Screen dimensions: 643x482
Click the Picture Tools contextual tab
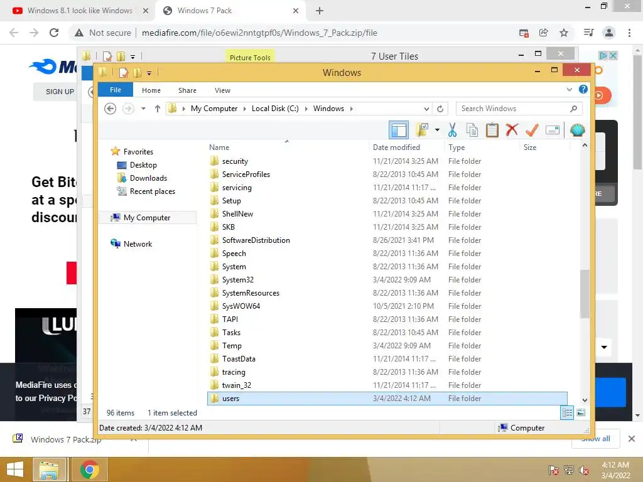[250, 56]
